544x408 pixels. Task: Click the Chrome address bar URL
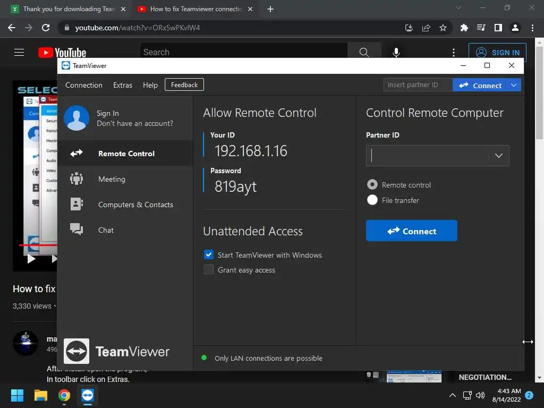pos(138,28)
